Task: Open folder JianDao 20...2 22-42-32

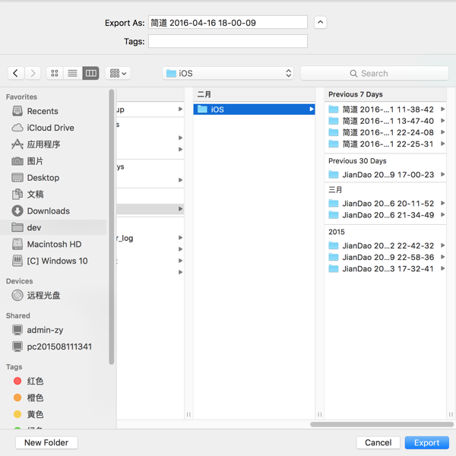Action: [x=385, y=245]
